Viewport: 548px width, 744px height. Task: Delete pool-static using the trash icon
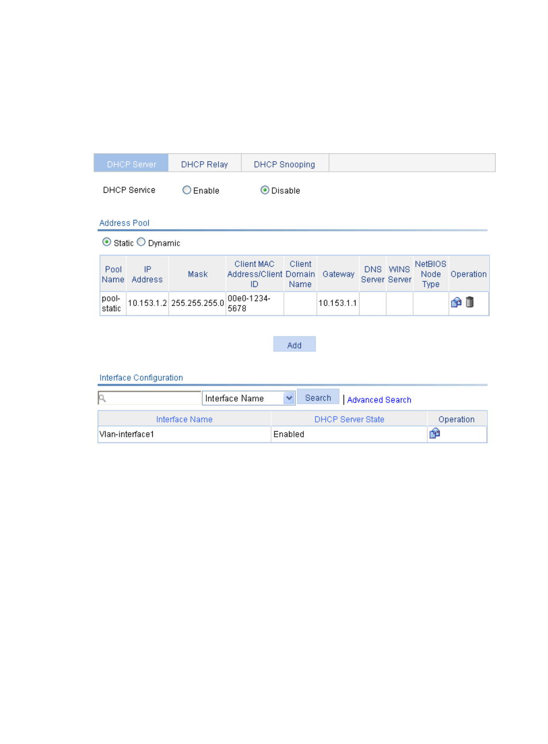[469, 302]
